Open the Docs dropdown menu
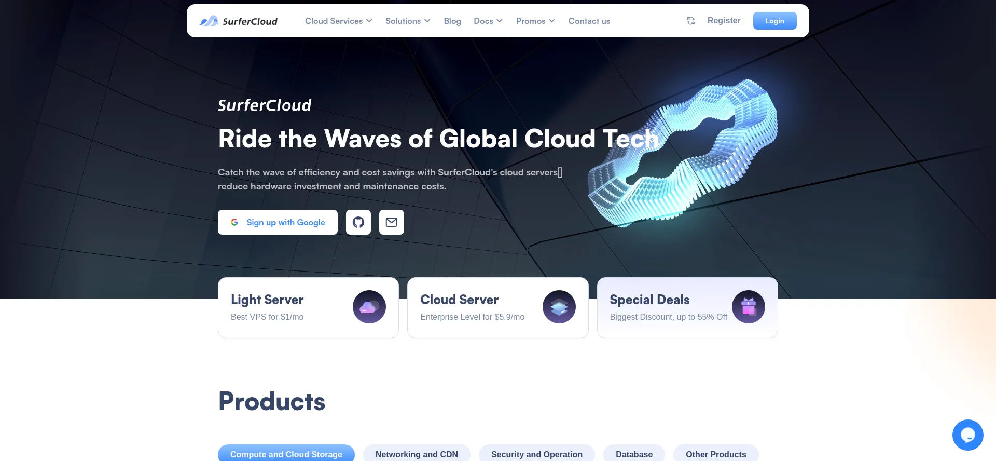 point(488,21)
